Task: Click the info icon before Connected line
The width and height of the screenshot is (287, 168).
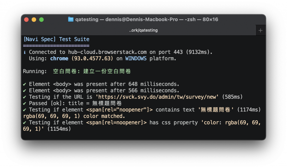Action: click(25, 52)
